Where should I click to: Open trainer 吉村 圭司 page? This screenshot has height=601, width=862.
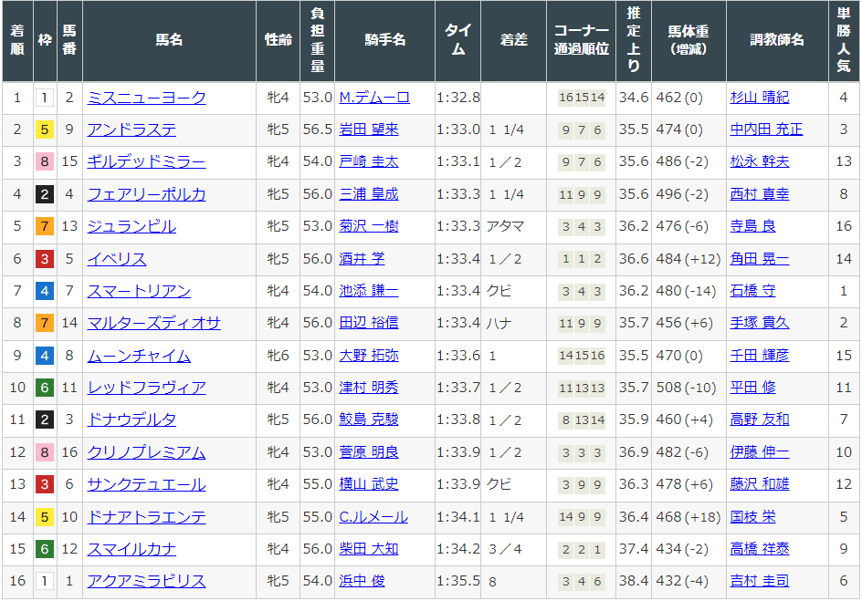point(759,581)
